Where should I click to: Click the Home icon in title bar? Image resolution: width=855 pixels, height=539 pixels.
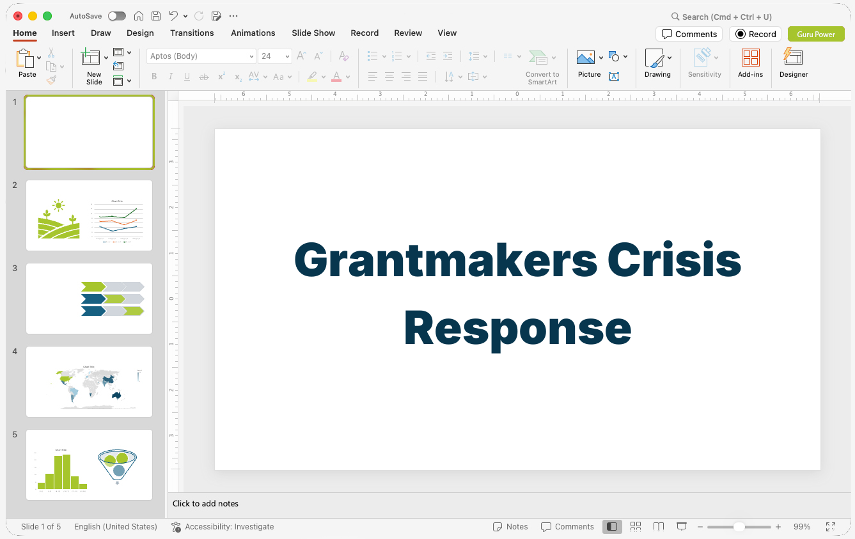click(x=139, y=16)
